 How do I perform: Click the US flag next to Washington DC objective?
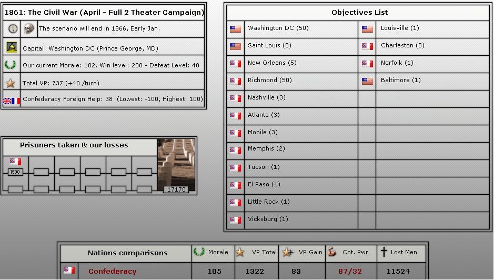click(x=235, y=29)
